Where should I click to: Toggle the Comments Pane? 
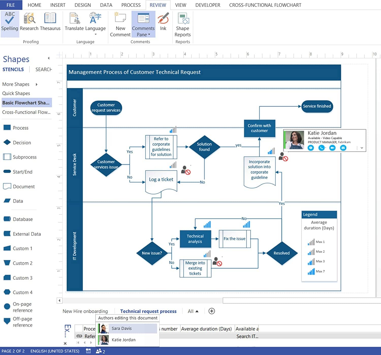pyautogui.click(x=143, y=24)
